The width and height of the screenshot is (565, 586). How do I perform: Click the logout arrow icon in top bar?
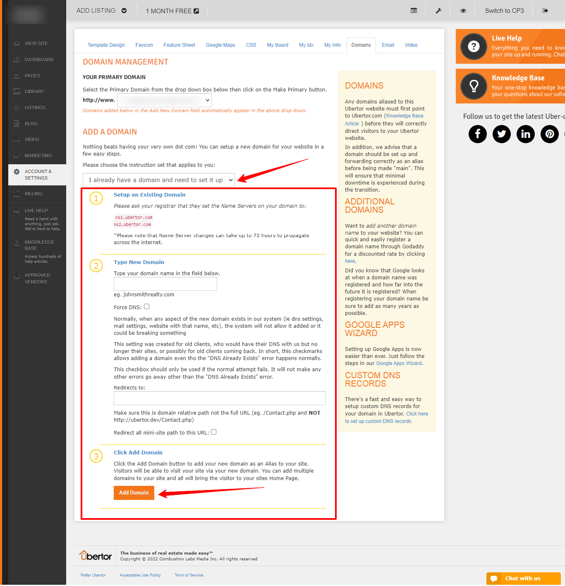[545, 11]
